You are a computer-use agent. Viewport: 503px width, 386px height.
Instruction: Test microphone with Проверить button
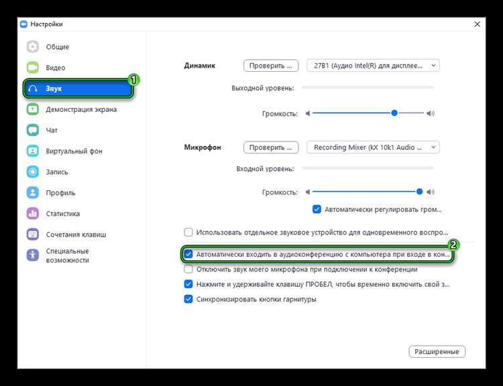271,147
